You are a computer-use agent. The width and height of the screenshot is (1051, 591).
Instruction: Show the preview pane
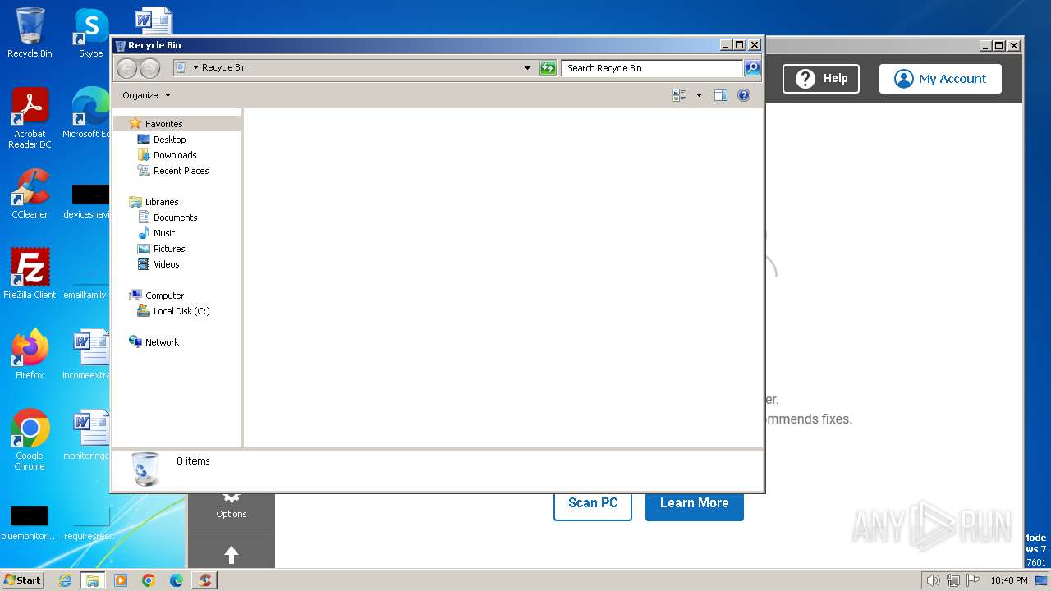(720, 95)
